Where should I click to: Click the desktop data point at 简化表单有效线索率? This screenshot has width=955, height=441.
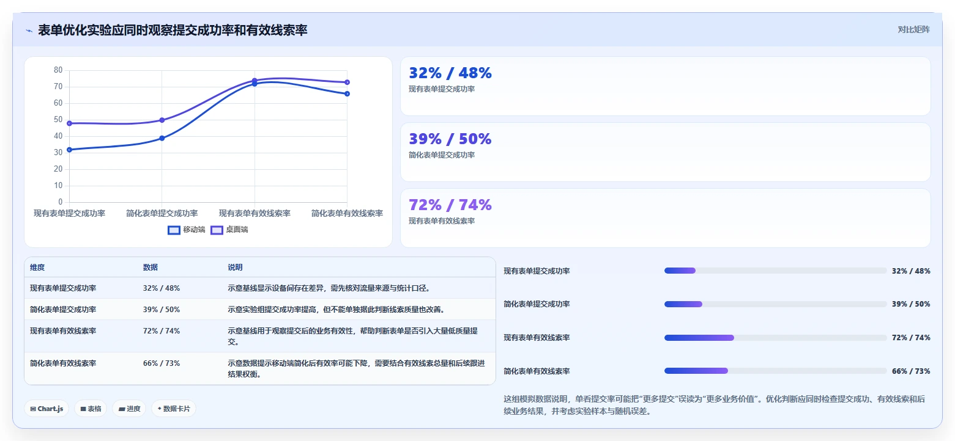347,82
